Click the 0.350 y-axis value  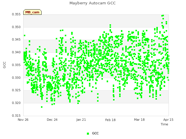pos(16,27)
